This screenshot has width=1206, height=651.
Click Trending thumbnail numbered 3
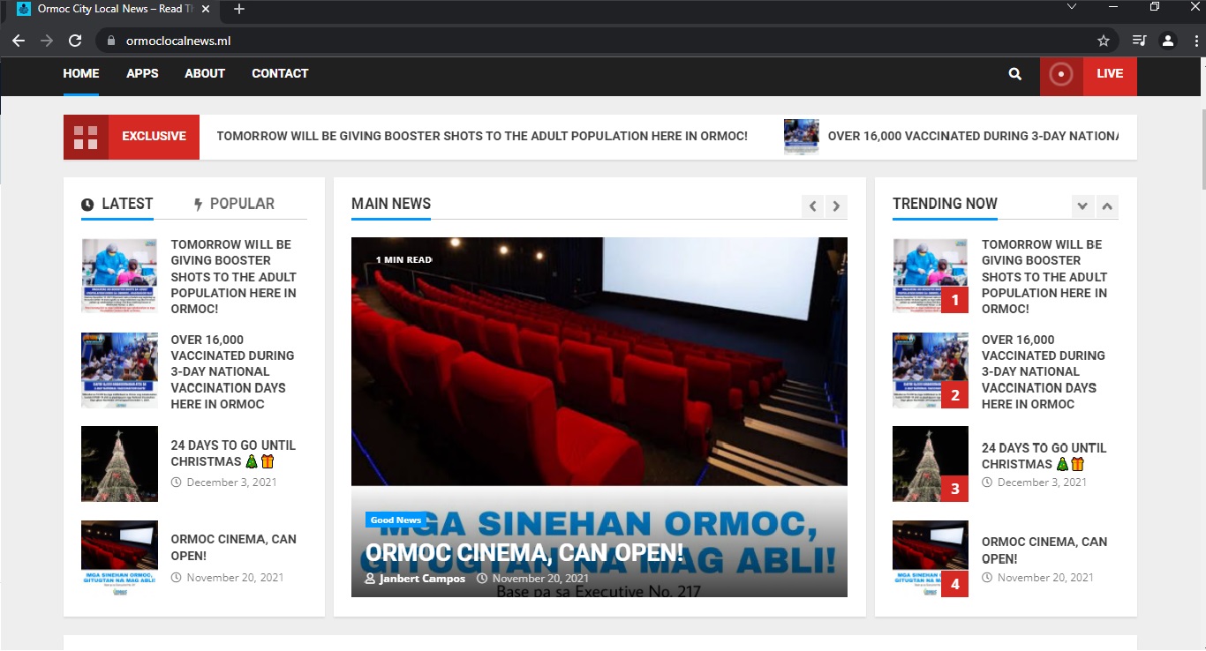pyautogui.click(x=931, y=464)
